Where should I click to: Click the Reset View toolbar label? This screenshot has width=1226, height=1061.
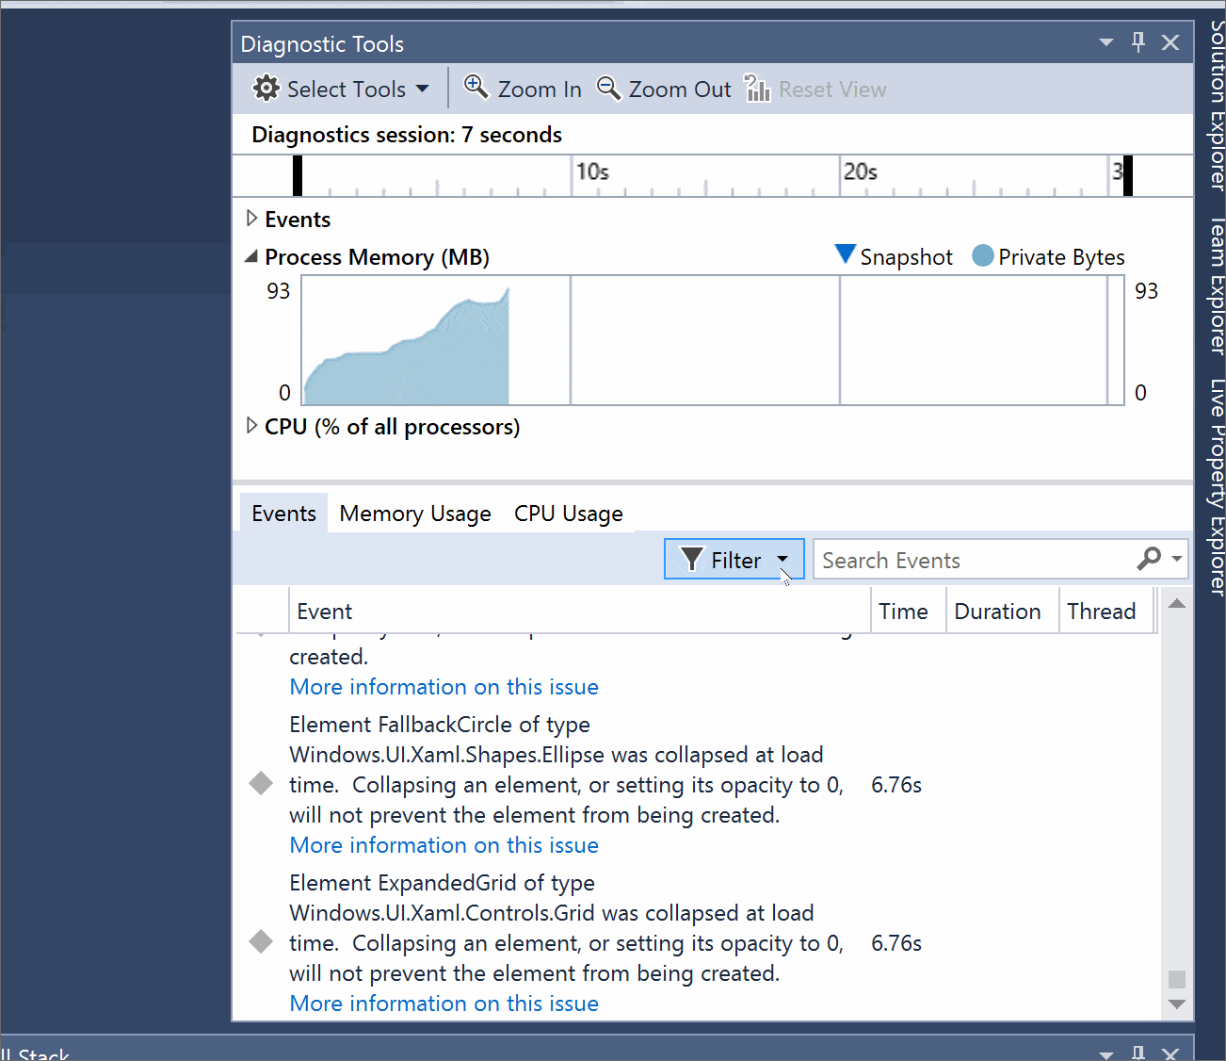pos(832,90)
